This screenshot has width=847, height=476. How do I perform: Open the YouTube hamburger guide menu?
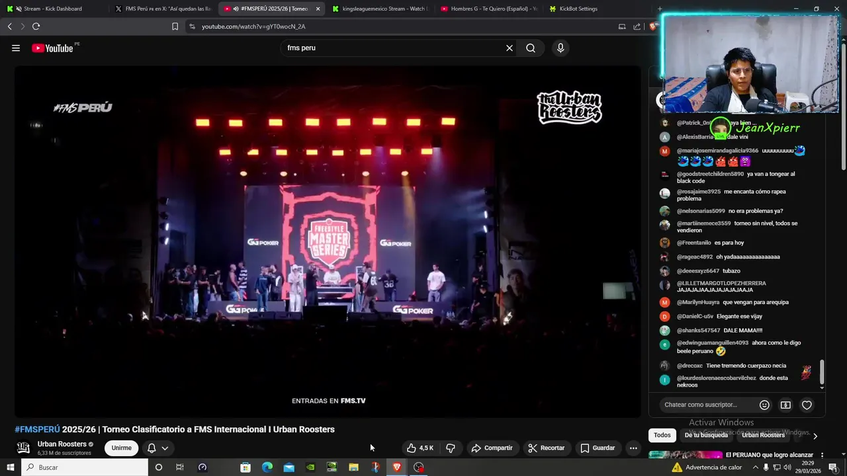(x=16, y=48)
